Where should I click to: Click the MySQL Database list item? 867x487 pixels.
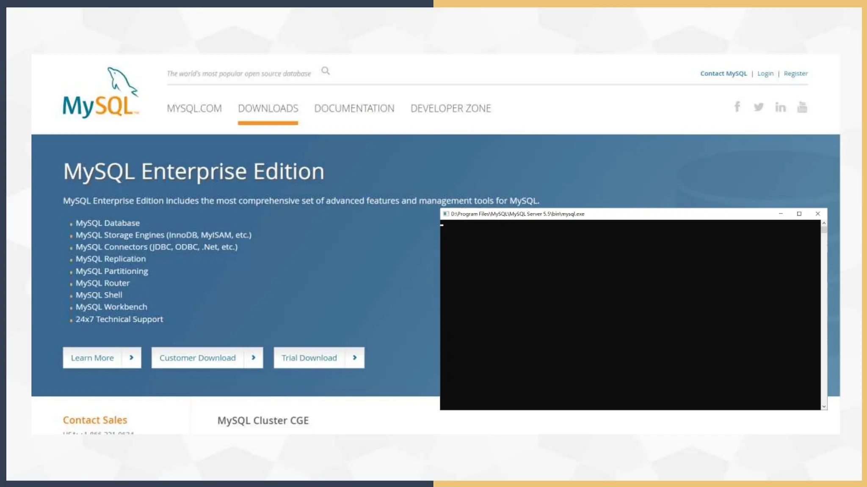click(x=108, y=223)
